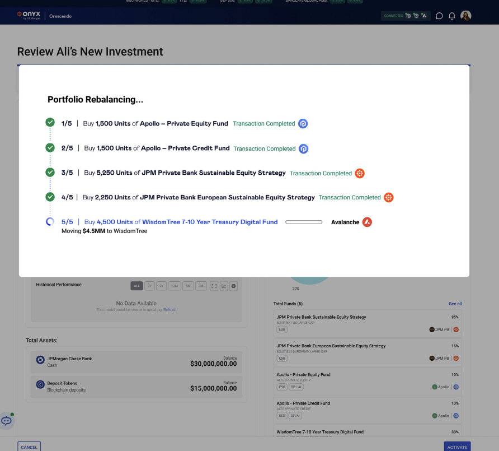Image resolution: width=499 pixels, height=451 pixels.
Task: Click the ACTIVATE button
Action: [457, 447]
